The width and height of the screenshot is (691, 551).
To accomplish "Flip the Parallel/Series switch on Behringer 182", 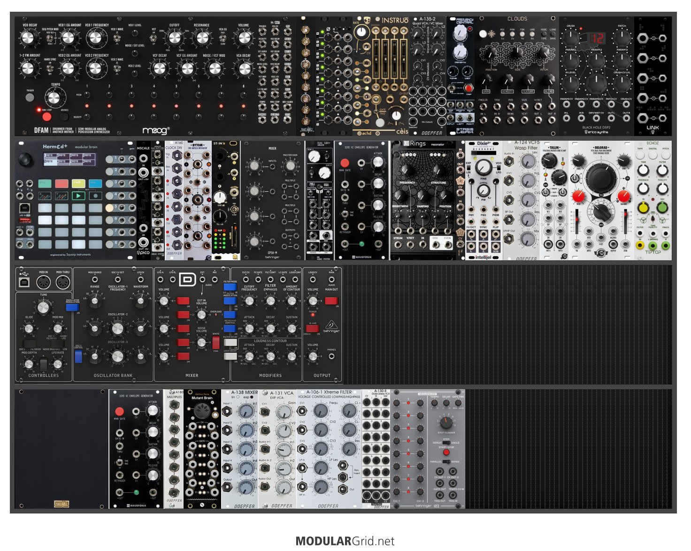I will point(446,461).
